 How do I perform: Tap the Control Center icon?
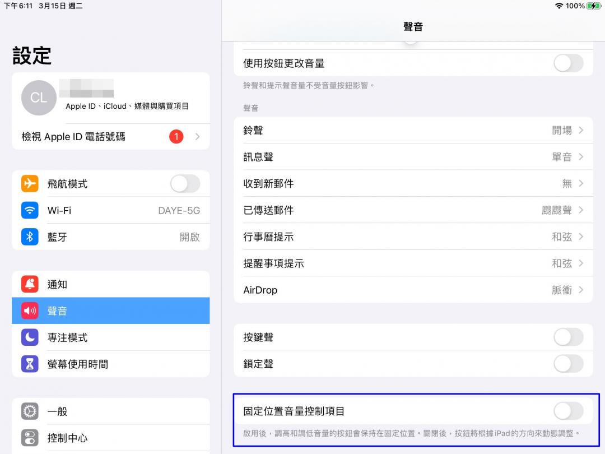[30, 438]
